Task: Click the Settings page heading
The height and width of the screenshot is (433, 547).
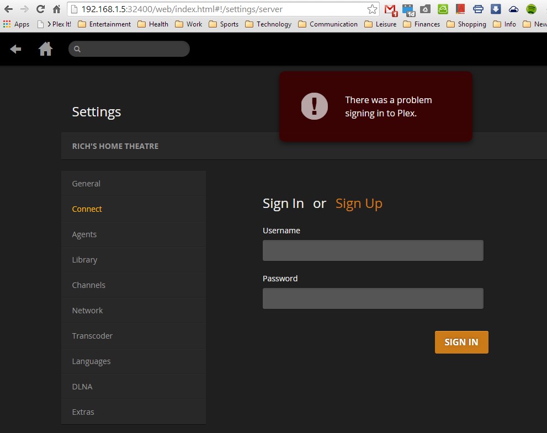Action: coord(97,112)
